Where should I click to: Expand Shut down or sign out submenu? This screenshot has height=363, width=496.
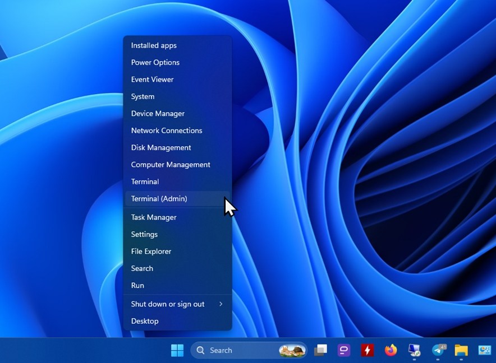click(177, 304)
